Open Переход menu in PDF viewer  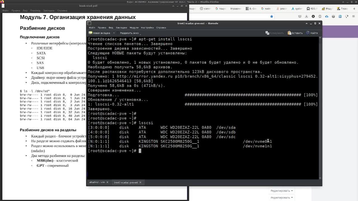click(x=35, y=11)
